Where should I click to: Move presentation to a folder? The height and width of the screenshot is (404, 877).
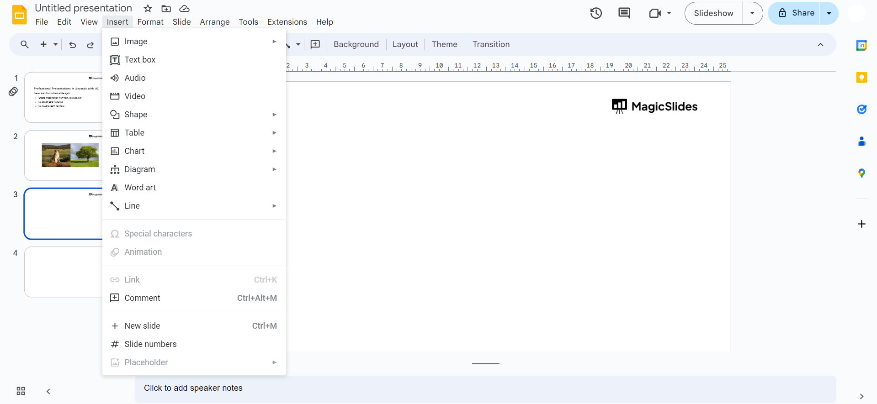[166, 9]
